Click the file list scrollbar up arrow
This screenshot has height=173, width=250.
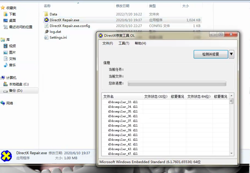231,96
